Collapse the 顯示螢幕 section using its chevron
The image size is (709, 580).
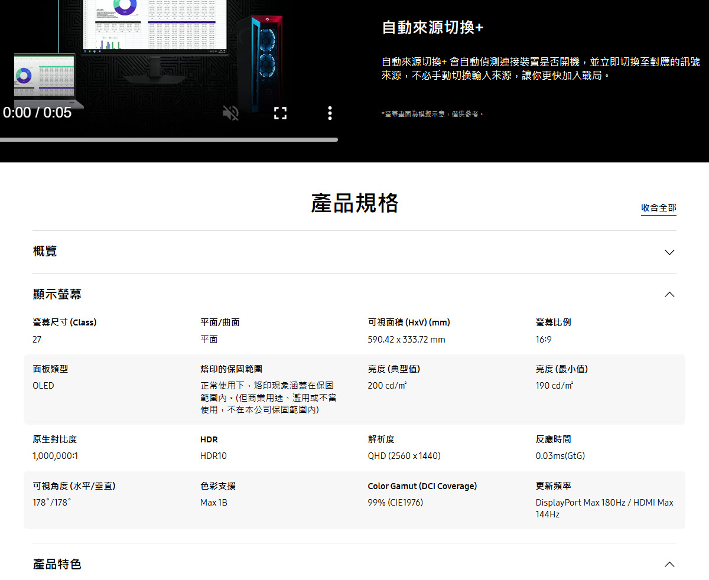tap(669, 294)
